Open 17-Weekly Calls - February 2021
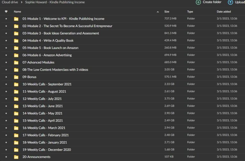Image resolution: width=245 pixels, height=161 pixels. [x=46, y=135]
